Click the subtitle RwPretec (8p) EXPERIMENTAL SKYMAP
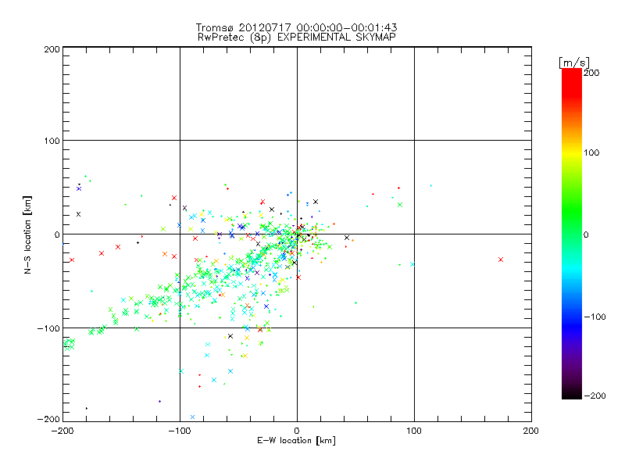This screenshot has height=469, width=625. point(296,37)
